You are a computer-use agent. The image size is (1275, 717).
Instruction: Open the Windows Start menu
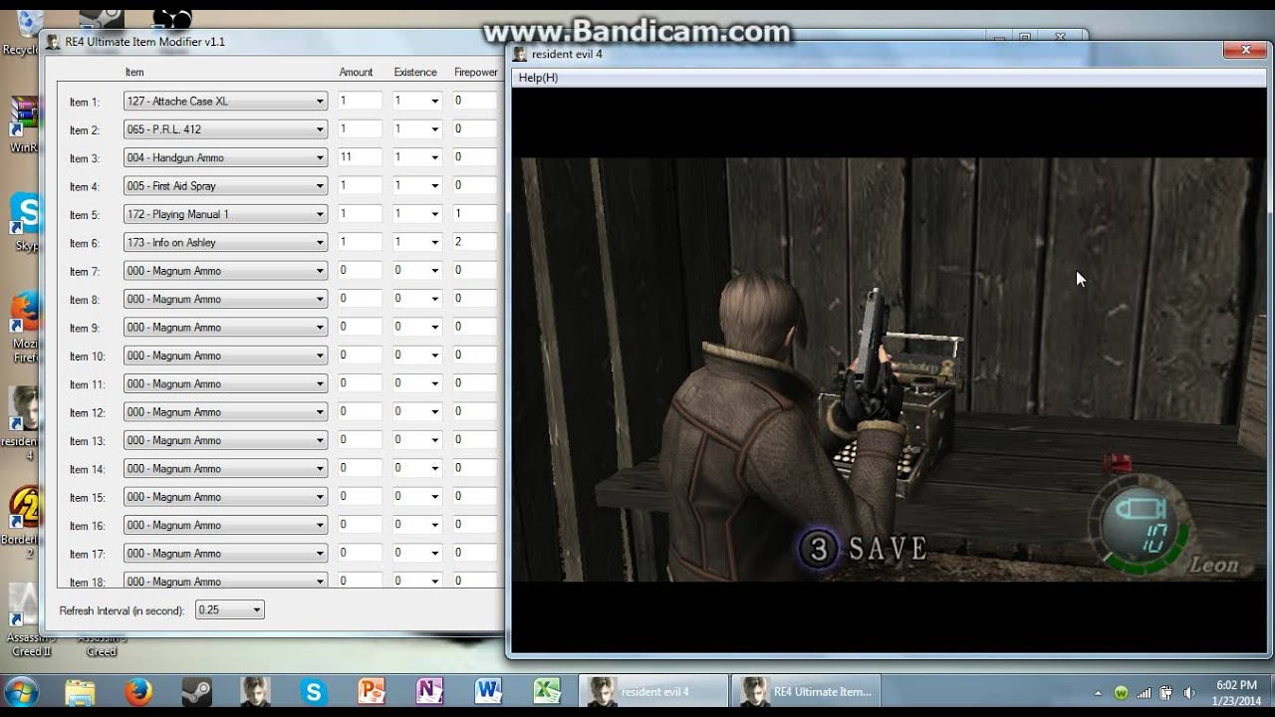click(21, 691)
